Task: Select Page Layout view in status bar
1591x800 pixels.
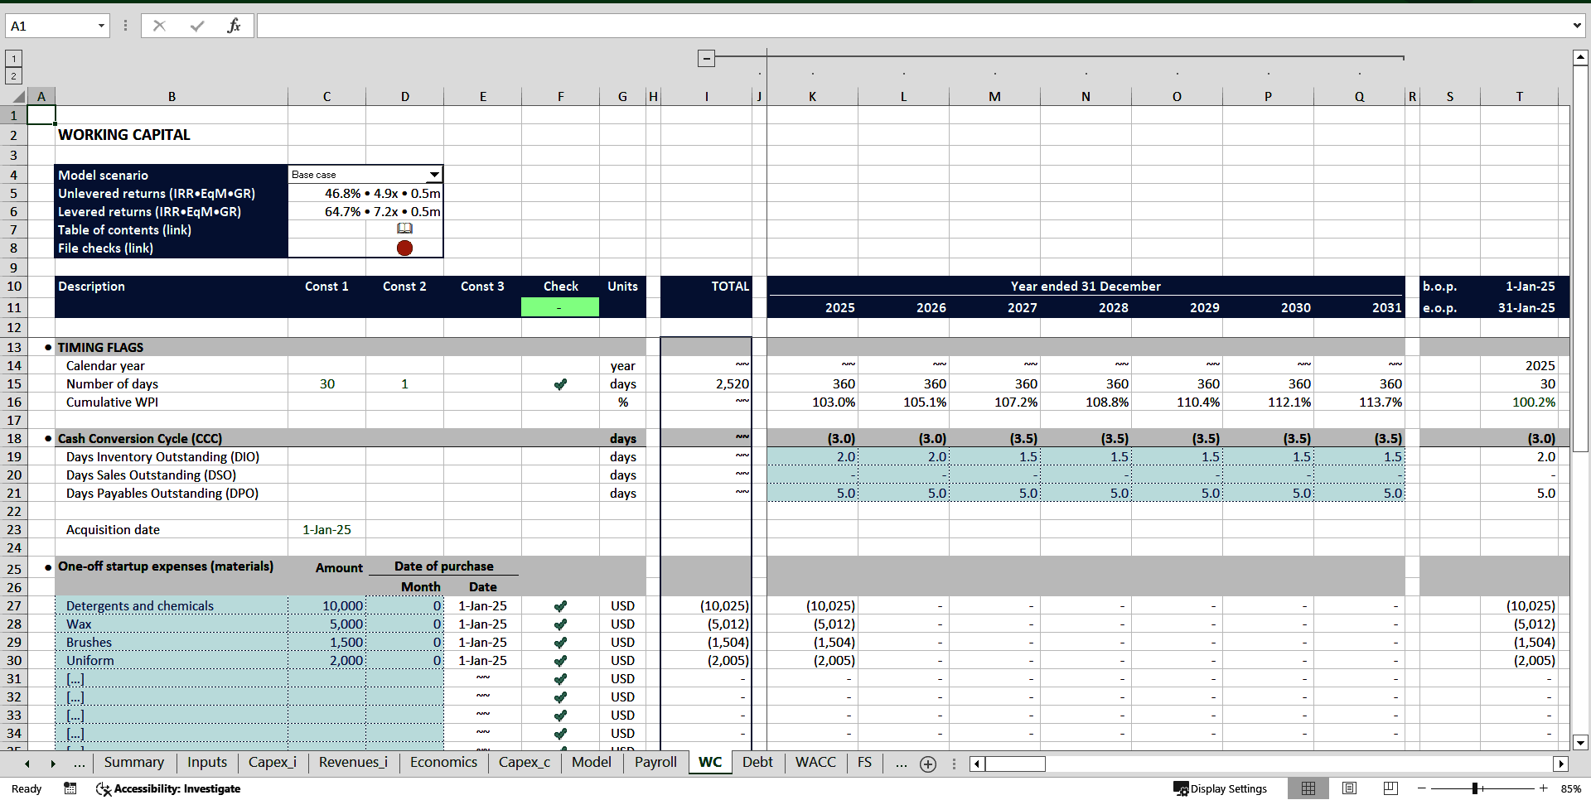Action: [1350, 788]
